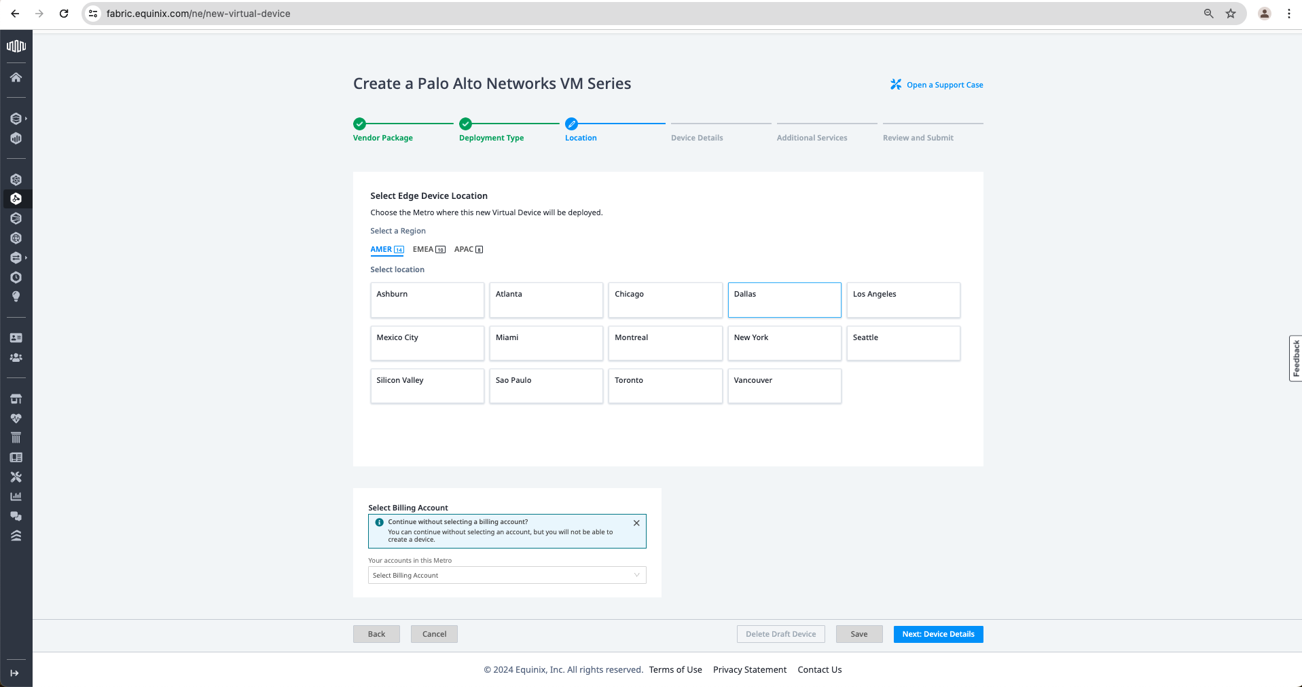Click the heartbeat health sidebar icon
Image resolution: width=1302 pixels, height=687 pixels.
point(16,418)
